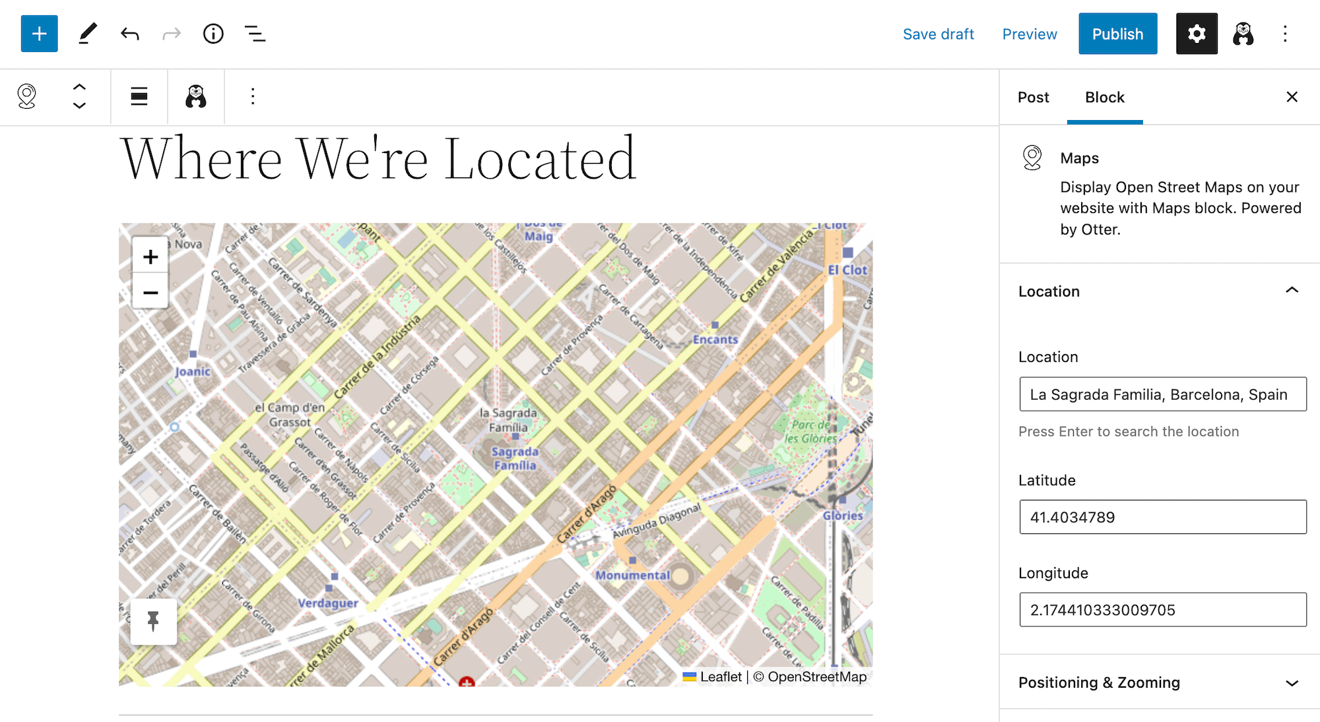Select the Block tab

tap(1104, 98)
